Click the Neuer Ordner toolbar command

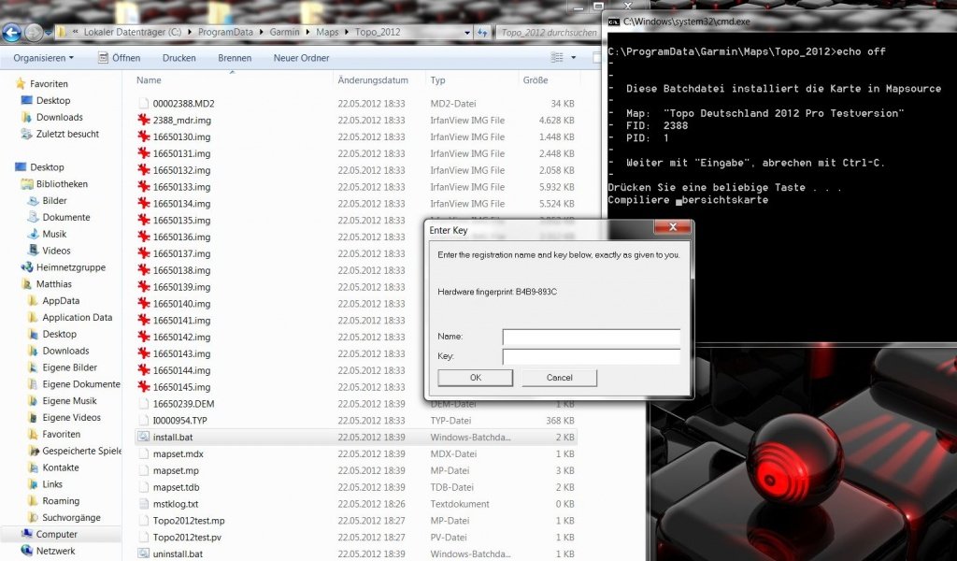click(301, 58)
